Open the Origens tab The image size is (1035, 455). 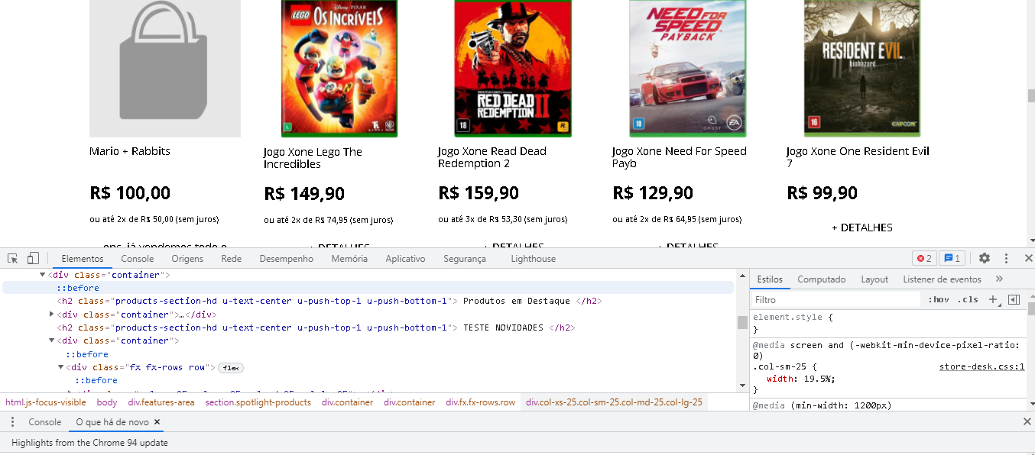[x=187, y=259]
